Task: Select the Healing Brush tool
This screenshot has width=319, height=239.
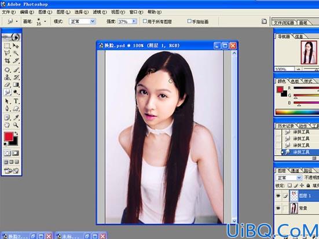Action: click(x=8, y=70)
